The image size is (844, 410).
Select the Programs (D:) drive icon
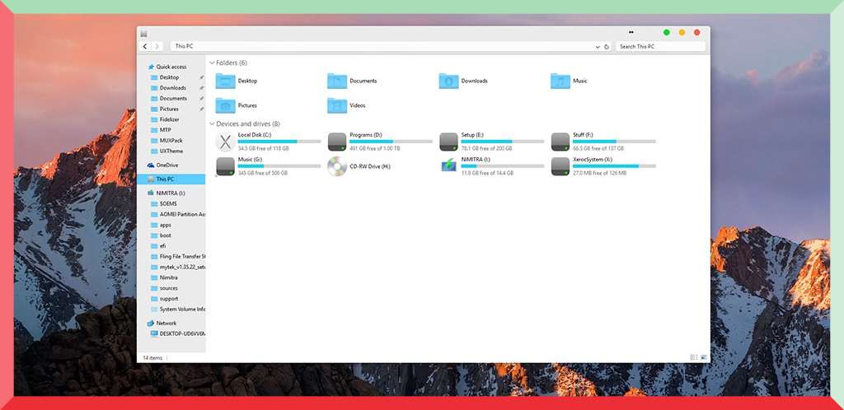pos(337,142)
